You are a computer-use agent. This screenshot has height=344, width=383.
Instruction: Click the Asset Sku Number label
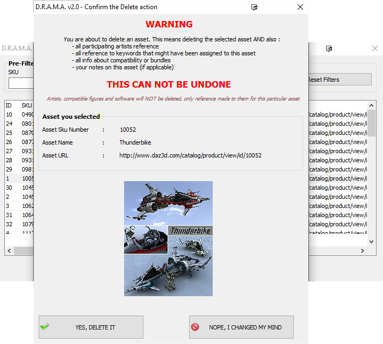(x=66, y=130)
